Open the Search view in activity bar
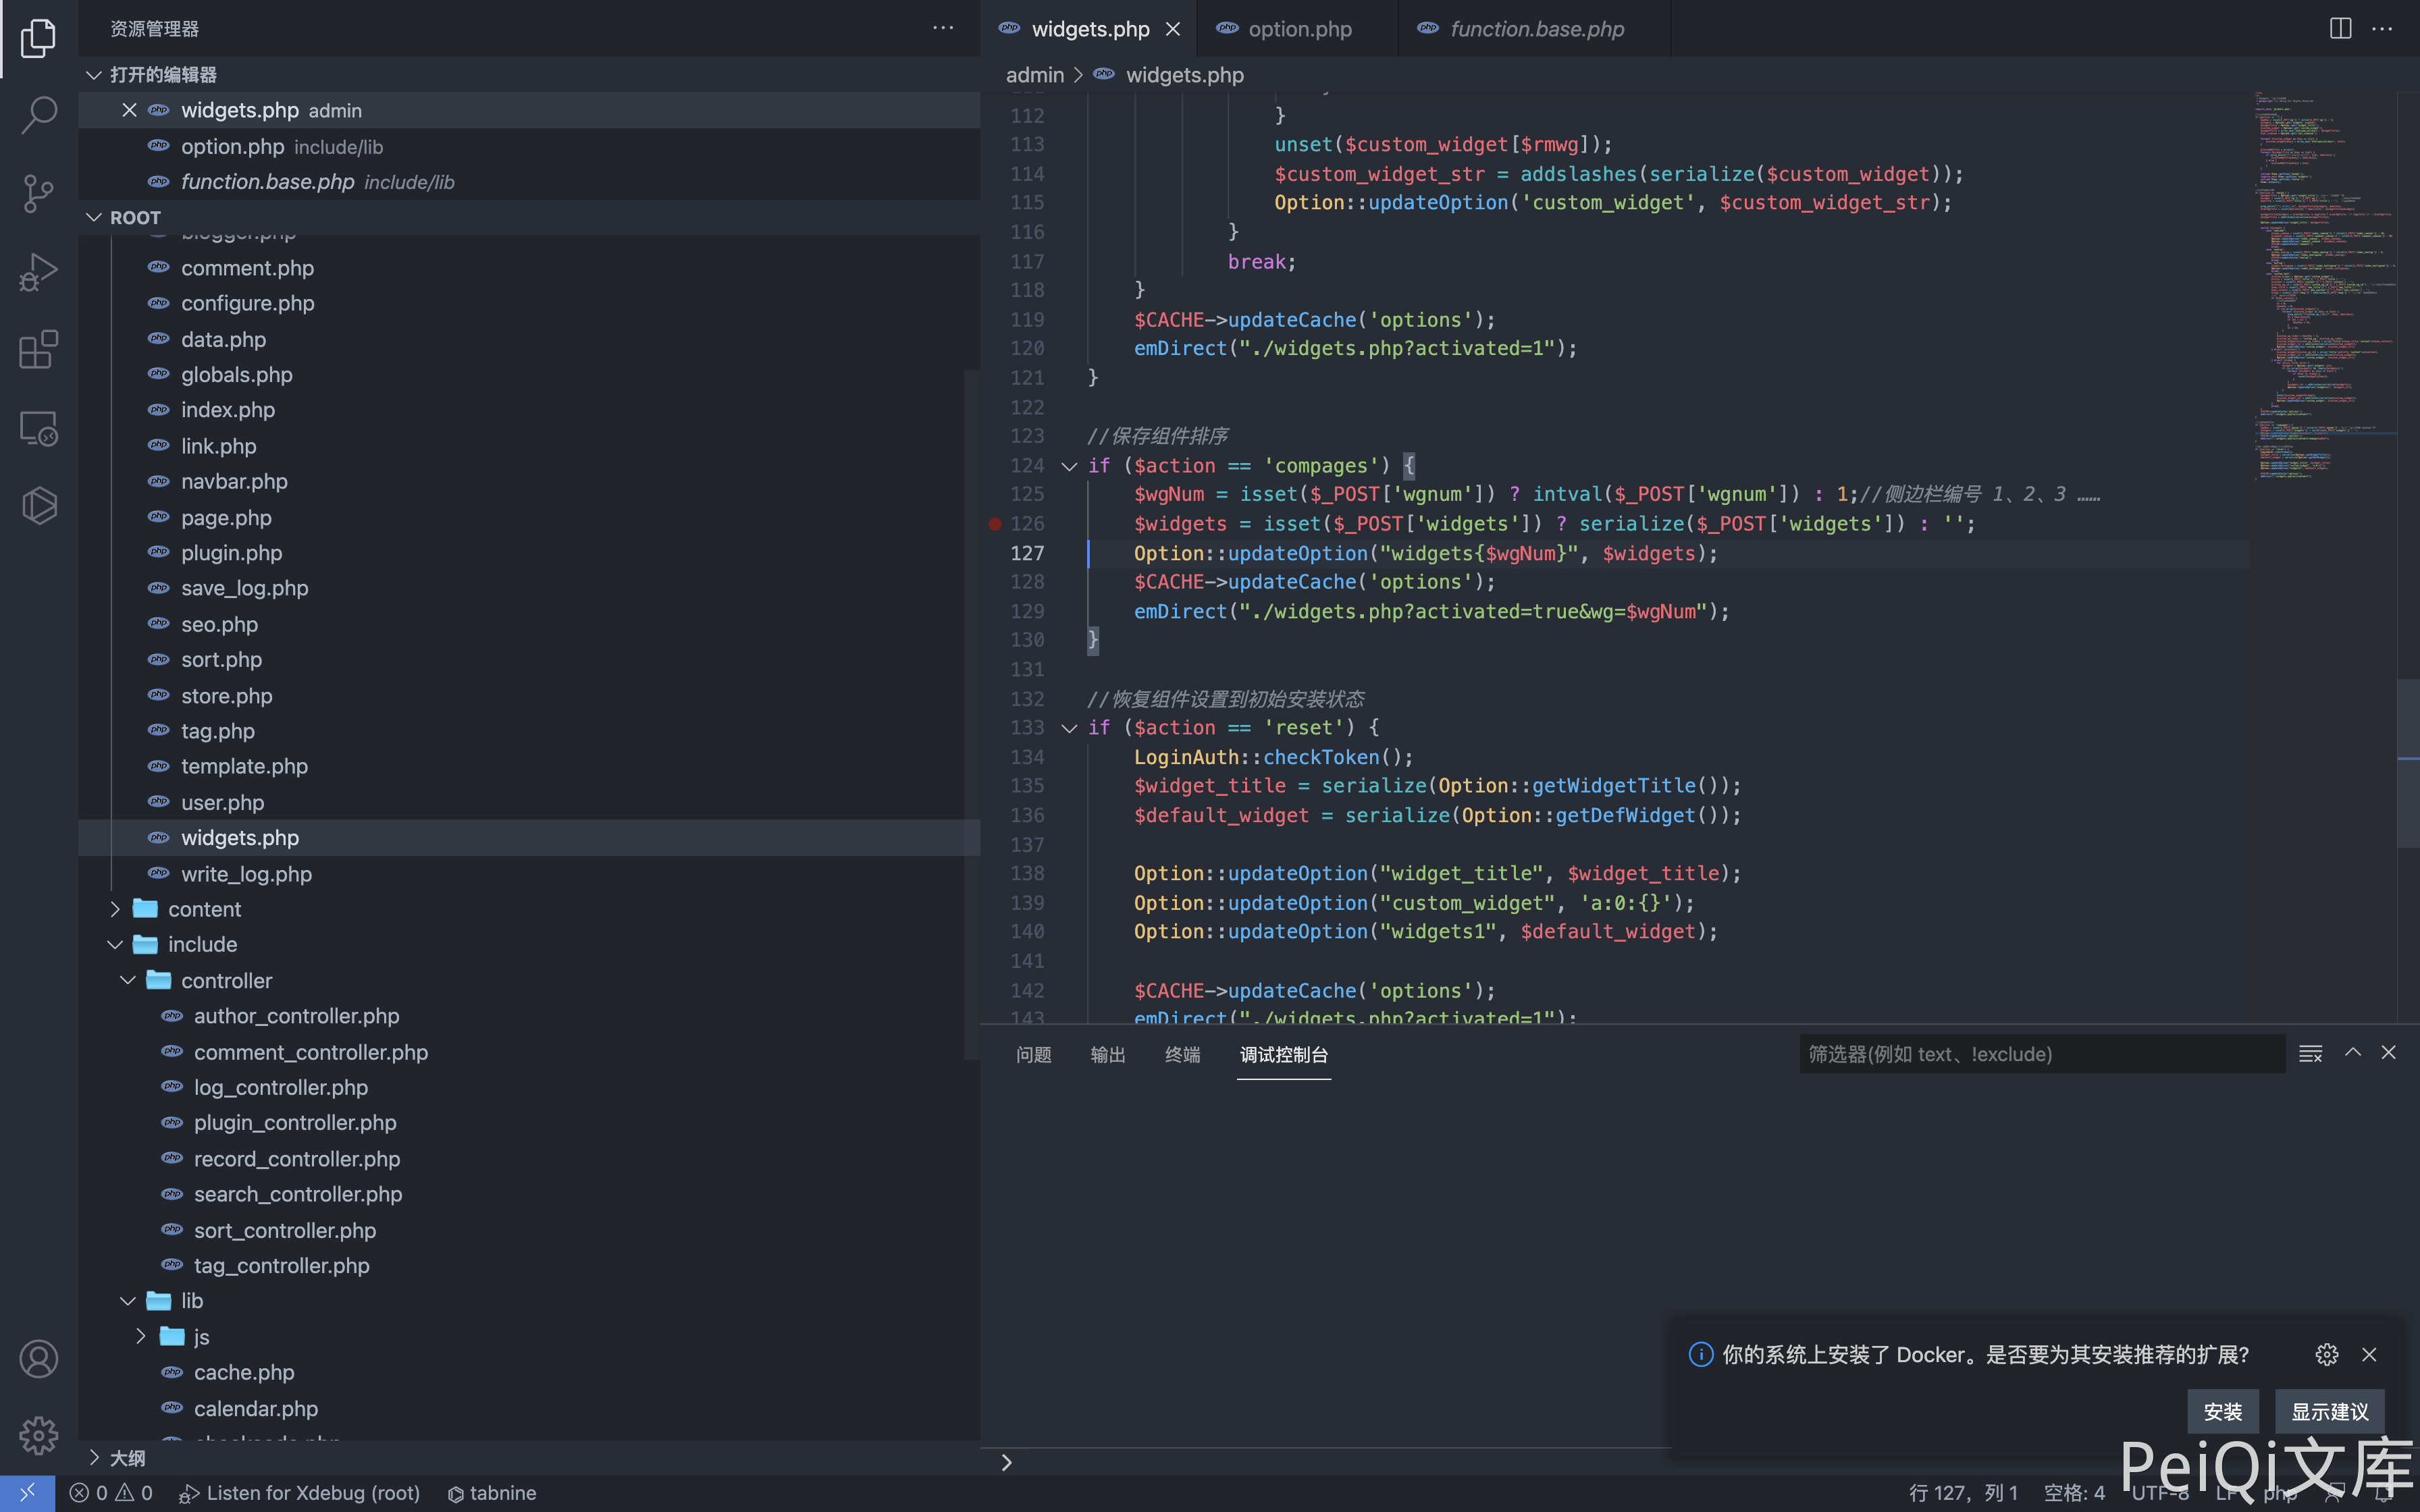The height and width of the screenshot is (1512, 2420). (x=38, y=114)
